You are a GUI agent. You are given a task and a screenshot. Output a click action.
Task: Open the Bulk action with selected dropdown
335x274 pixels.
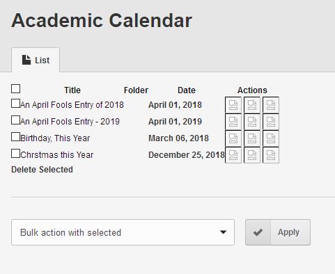(123, 232)
